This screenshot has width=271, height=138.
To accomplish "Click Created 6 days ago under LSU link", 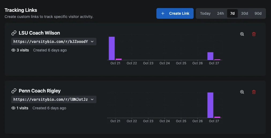I will point(50,50).
